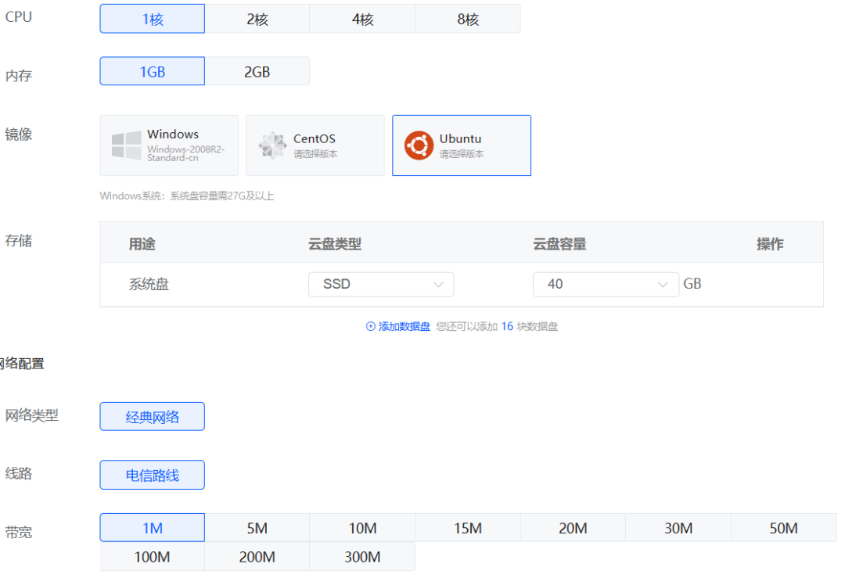Viewport: 845px width, 578px height.
Task: Select 50M bandwidth
Action: click(783, 529)
